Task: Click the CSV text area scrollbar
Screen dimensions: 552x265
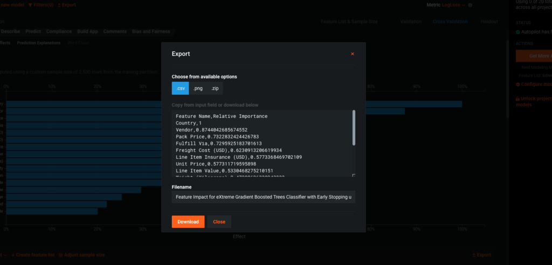Action: pos(354,128)
